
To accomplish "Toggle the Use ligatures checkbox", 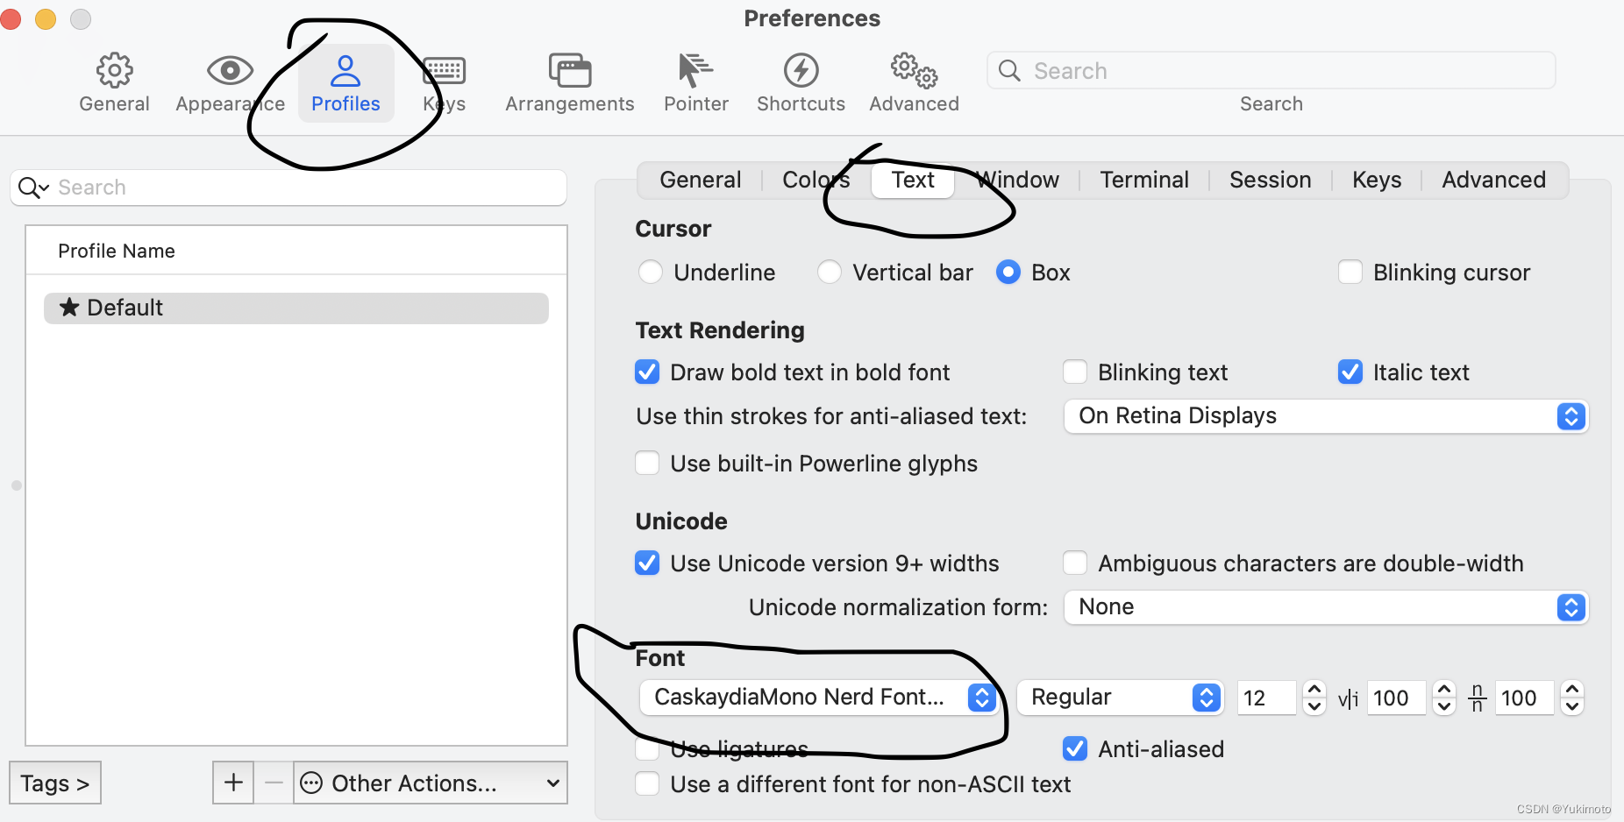I will click(x=647, y=748).
